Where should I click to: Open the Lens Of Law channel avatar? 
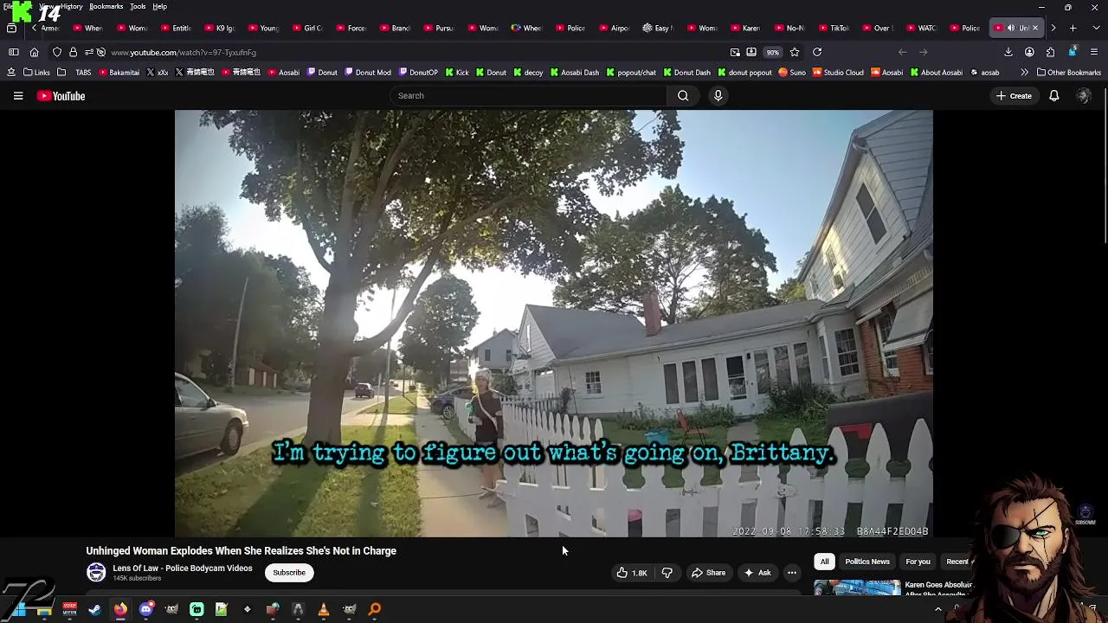coord(96,573)
